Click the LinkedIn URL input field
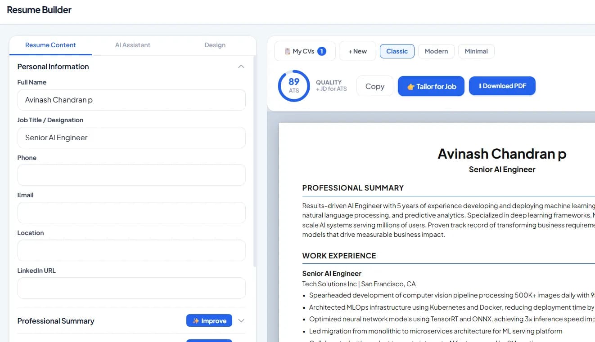The image size is (595, 342). point(131,288)
